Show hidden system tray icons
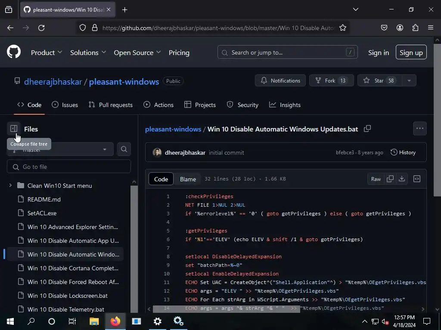The width and height of the screenshot is (441, 330). point(364,321)
